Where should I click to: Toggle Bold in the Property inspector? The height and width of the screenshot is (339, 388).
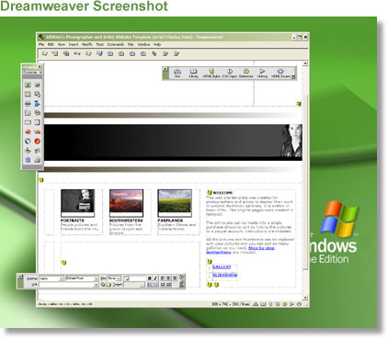click(150, 278)
